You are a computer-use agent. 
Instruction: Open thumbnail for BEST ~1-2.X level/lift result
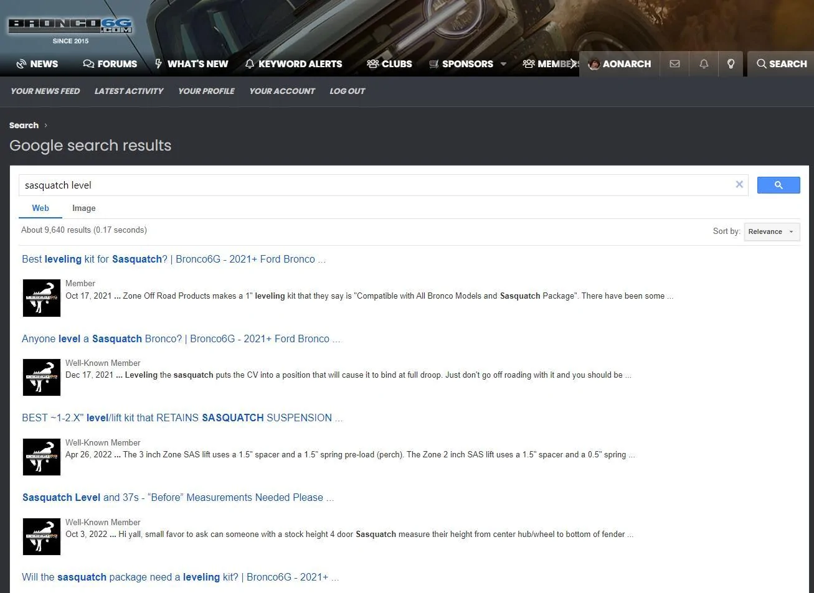click(x=42, y=457)
